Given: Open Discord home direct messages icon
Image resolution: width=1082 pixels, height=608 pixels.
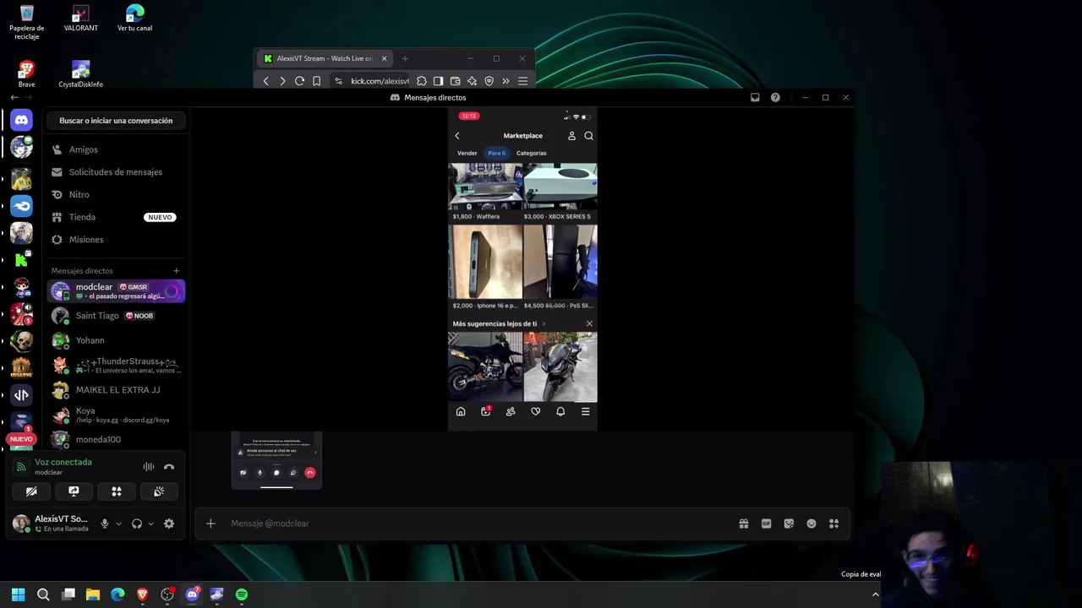Looking at the screenshot, I should pyautogui.click(x=21, y=120).
